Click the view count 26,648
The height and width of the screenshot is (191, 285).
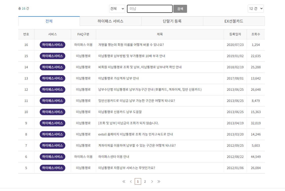[256, 89]
